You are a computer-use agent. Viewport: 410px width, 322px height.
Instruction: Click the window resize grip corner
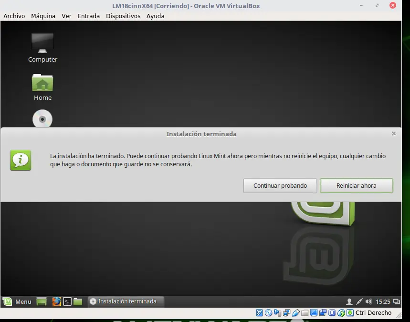click(x=399, y=314)
